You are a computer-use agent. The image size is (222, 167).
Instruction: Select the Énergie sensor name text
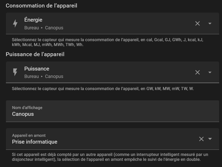(x=33, y=20)
